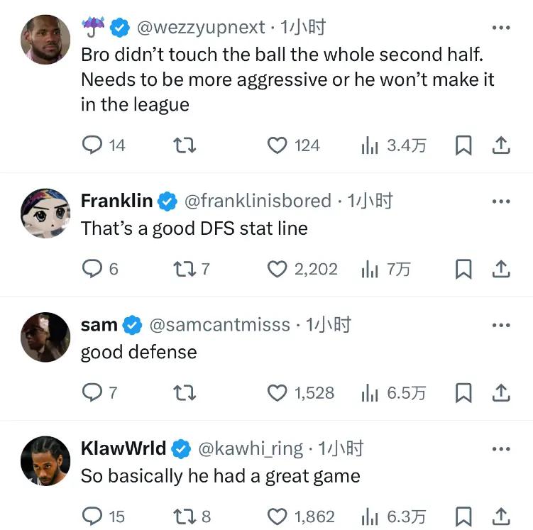Like the 'good defense' tweet by sam
533x530 pixels.
(x=276, y=392)
